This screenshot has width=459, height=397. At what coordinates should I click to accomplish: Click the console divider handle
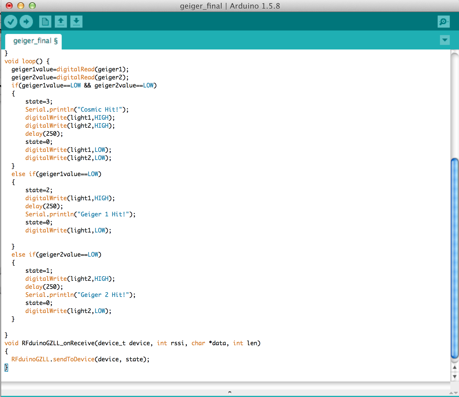click(x=230, y=392)
